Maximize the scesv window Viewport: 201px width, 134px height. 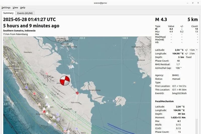click(x=192, y=3)
